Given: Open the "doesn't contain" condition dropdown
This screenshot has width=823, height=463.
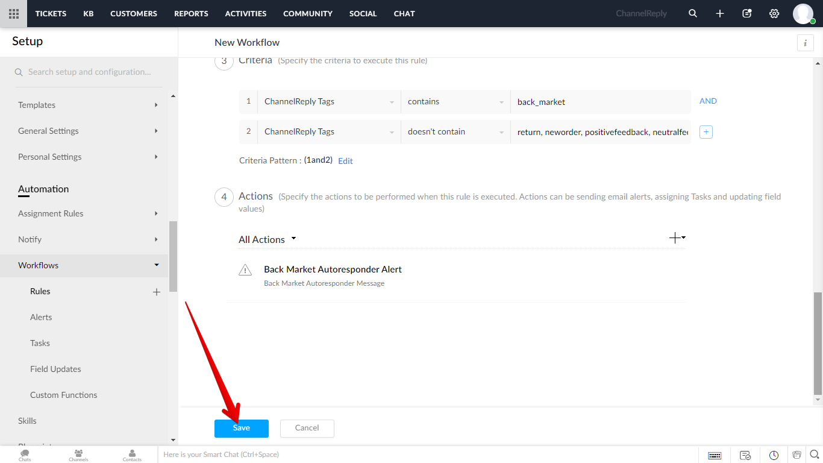Looking at the screenshot, I should coord(455,132).
